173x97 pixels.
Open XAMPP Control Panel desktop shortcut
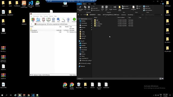pyautogui.click(x=24, y=4)
